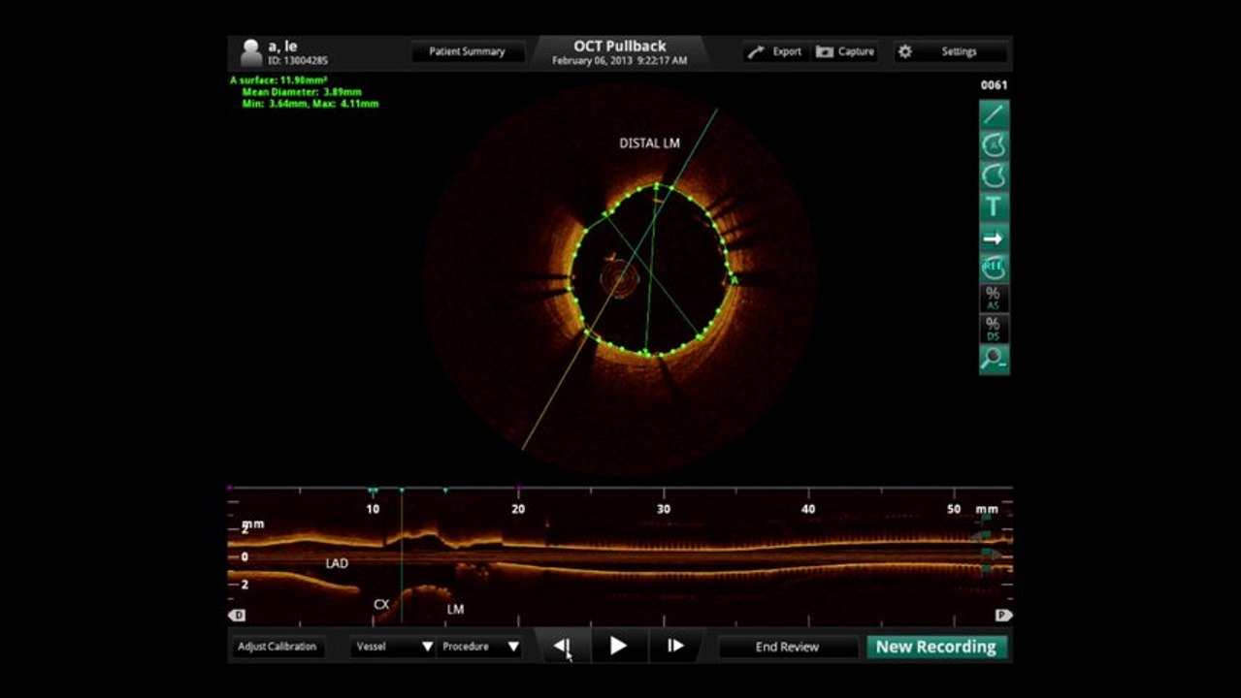The height and width of the screenshot is (698, 1241).
Task: Click the percent DS stenosis tool
Action: click(994, 329)
